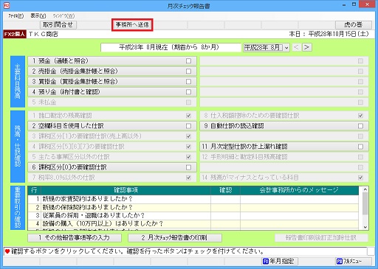Tick checkbox for 9 自動仕訳の読込確認
Viewport: 378px width, 269px height.
[x=360, y=126]
